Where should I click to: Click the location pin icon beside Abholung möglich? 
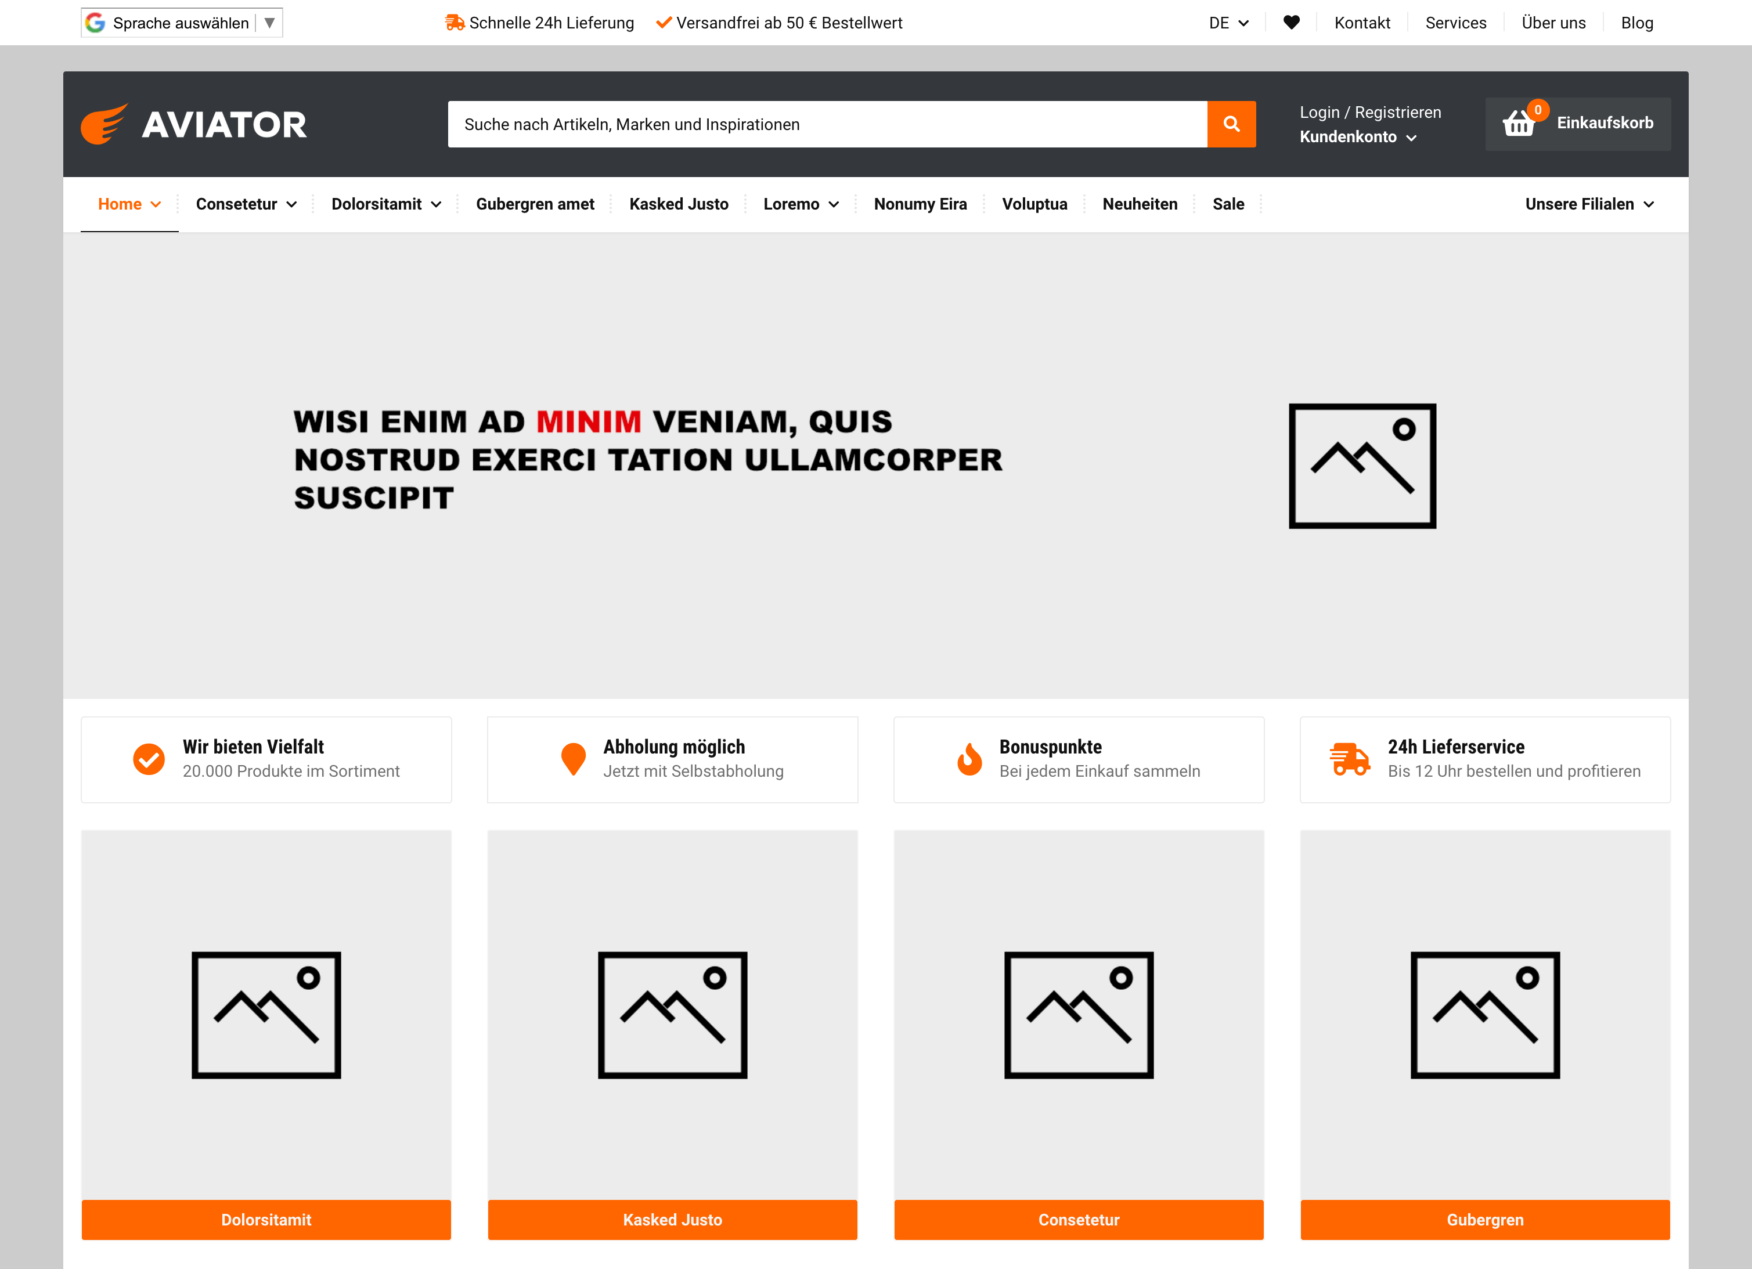[573, 759]
